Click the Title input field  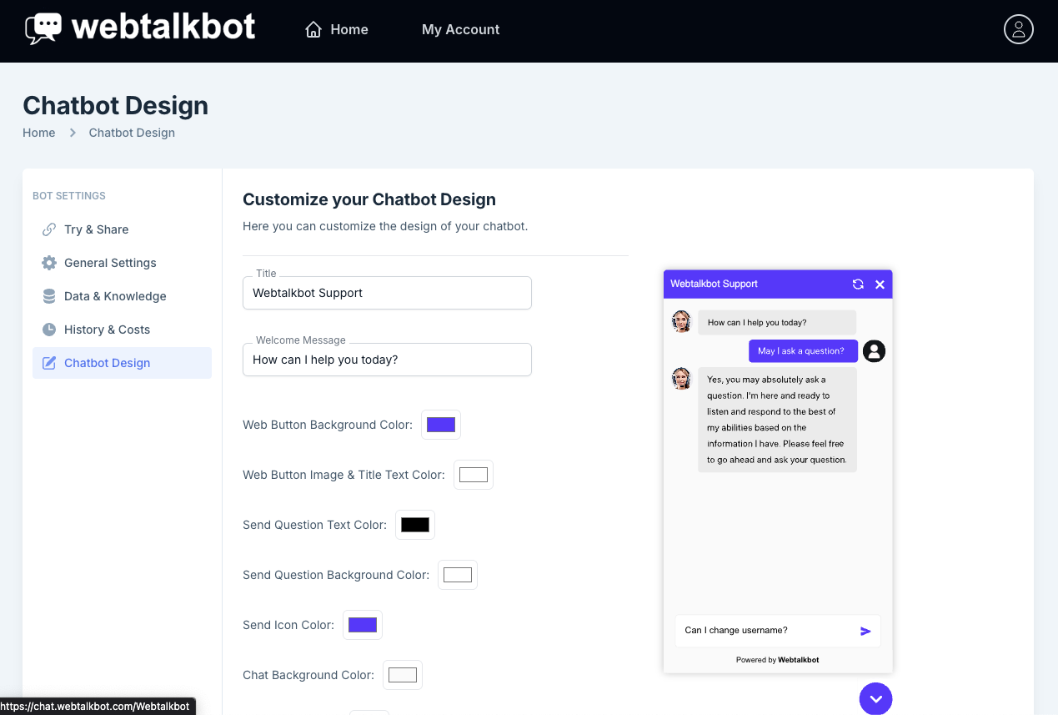point(387,293)
